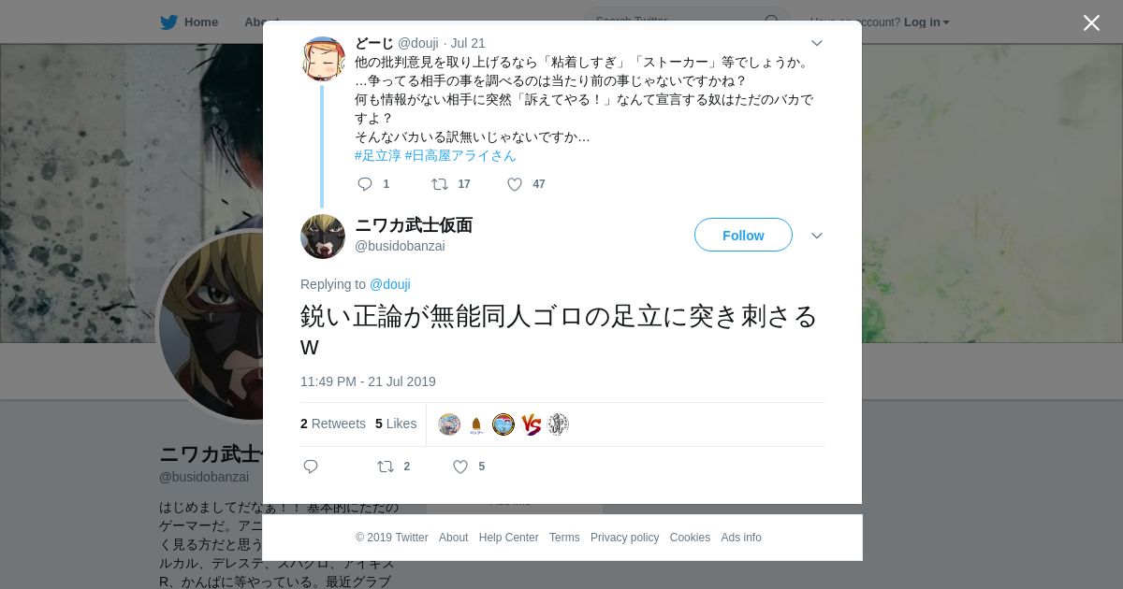View the 2 Retweets list
This screenshot has height=589, width=1123.
[x=333, y=424]
